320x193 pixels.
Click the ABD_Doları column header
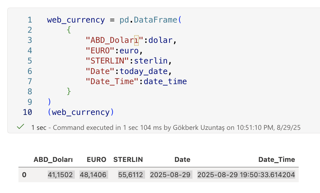[53, 160]
